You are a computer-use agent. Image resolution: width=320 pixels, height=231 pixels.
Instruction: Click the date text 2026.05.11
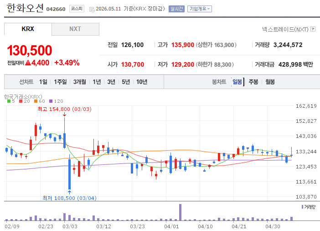[108, 9]
